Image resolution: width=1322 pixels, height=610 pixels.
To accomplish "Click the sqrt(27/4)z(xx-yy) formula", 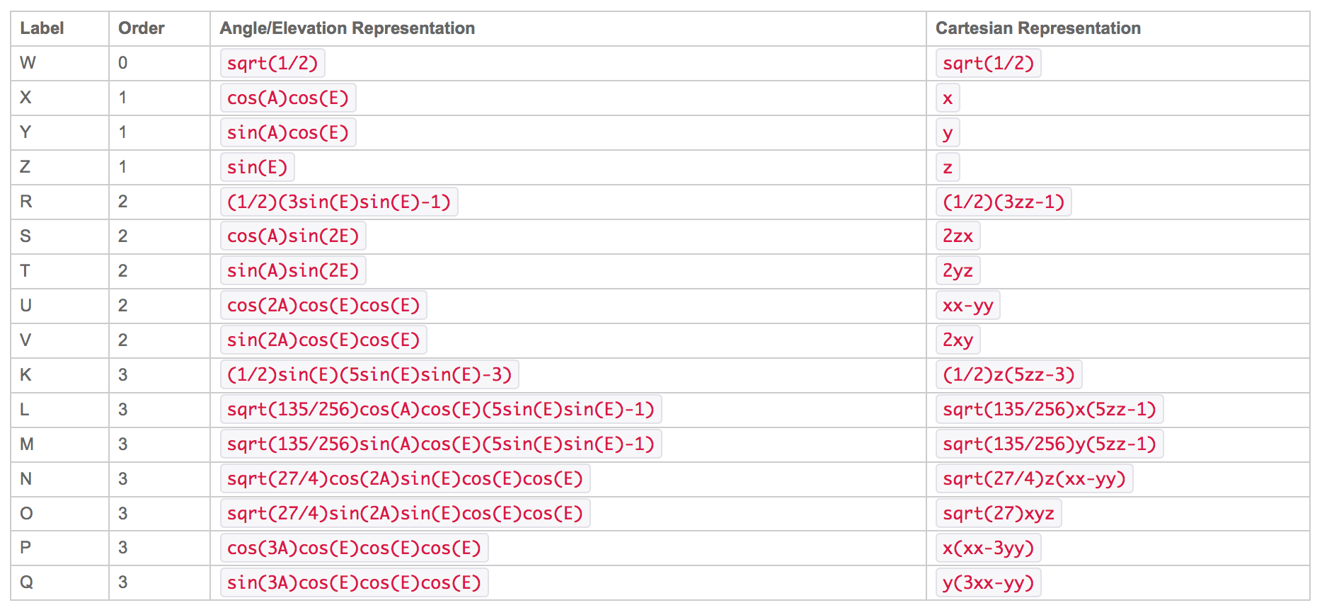I will tap(1033, 478).
